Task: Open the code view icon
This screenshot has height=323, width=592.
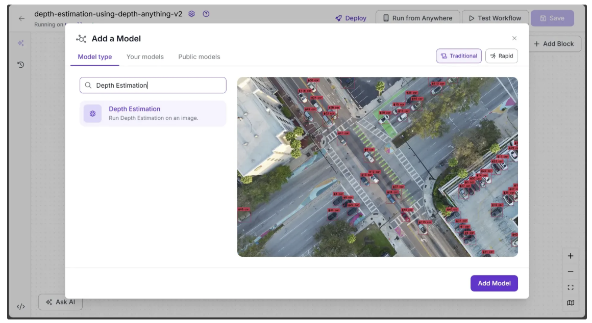Action: tap(20, 307)
